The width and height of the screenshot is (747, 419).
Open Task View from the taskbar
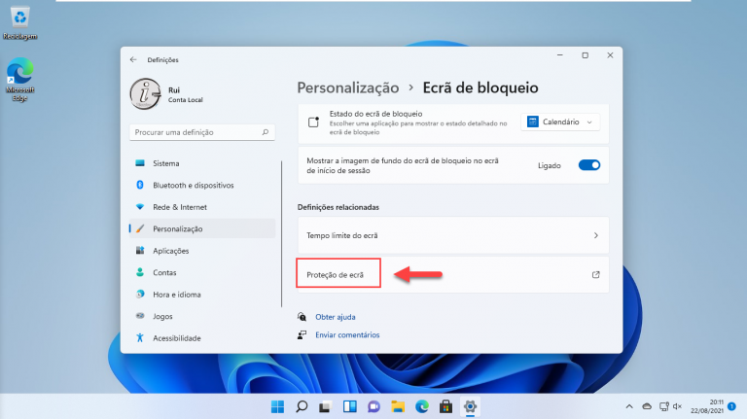(326, 406)
